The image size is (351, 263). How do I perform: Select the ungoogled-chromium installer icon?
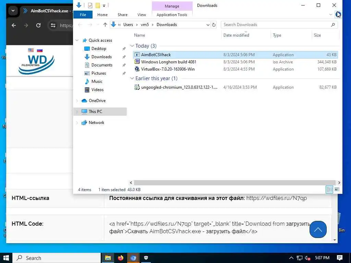[x=137, y=87]
